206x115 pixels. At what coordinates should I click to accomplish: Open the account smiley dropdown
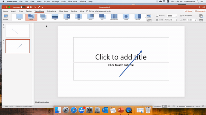pos(204,7)
